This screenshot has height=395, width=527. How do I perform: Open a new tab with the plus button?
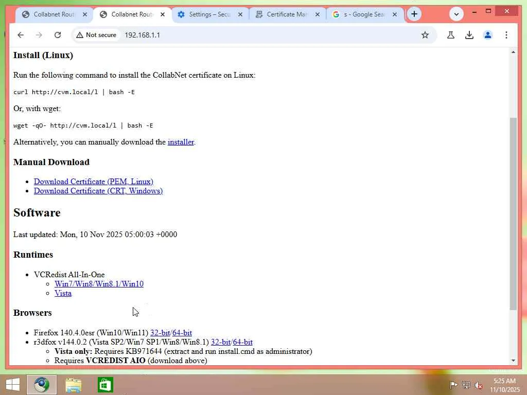tap(414, 14)
